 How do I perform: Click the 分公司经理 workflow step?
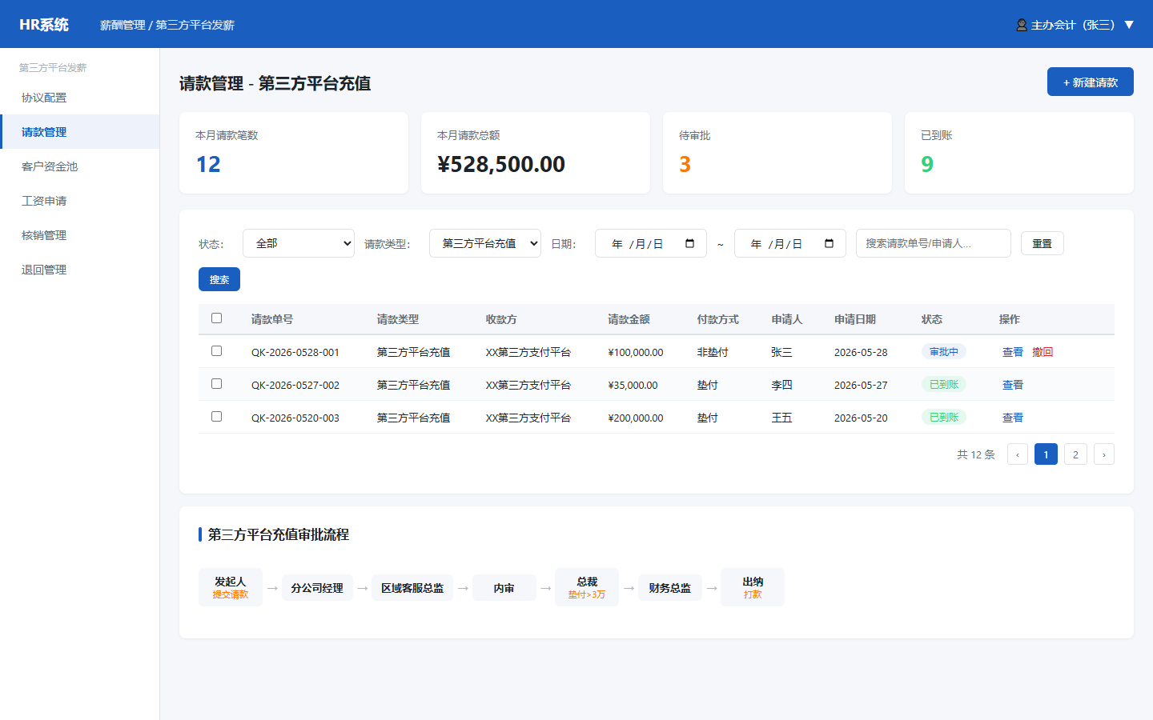pos(317,587)
